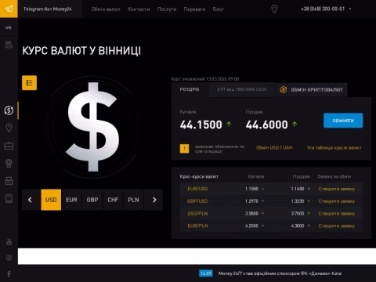The height and width of the screenshot is (282, 376).
Task: Open the Обмін криптовалют tab
Action: coord(312,89)
